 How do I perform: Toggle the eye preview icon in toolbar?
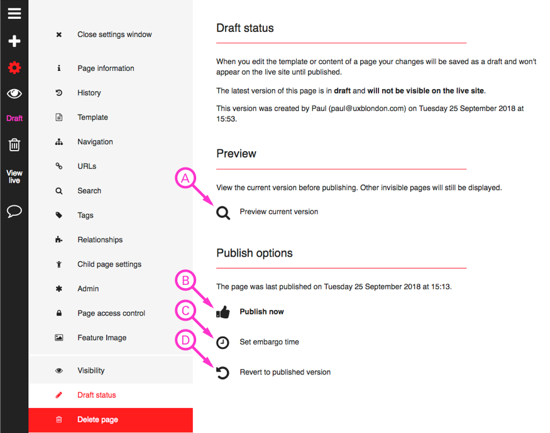(14, 94)
